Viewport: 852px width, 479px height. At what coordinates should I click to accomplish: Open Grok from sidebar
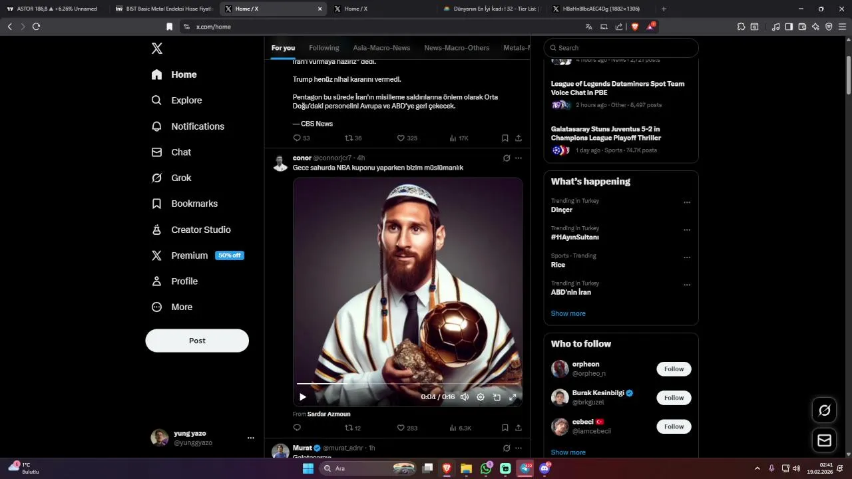tap(172, 178)
